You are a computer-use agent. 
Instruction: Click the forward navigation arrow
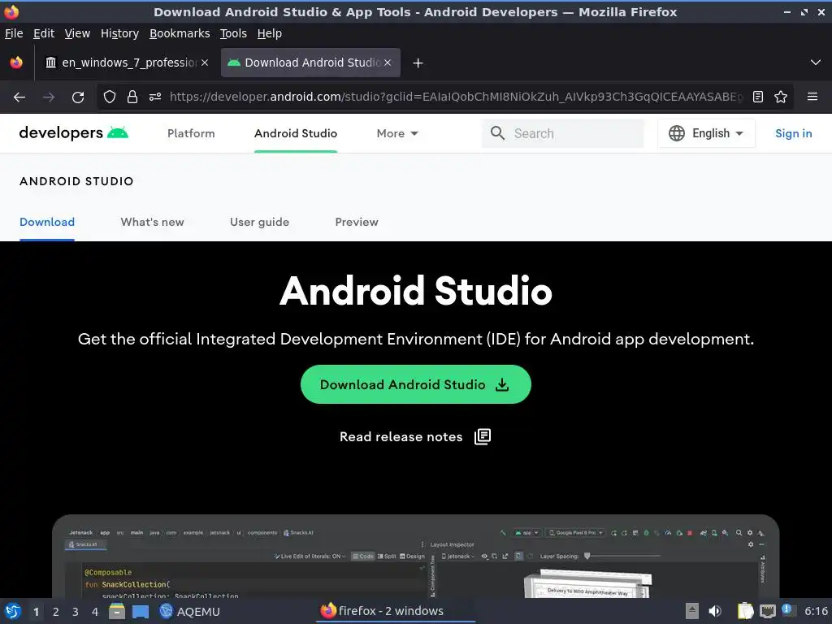click(x=49, y=97)
